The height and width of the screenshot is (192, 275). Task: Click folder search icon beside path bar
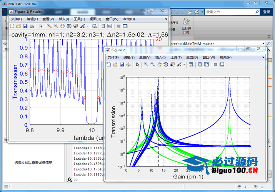(268, 43)
